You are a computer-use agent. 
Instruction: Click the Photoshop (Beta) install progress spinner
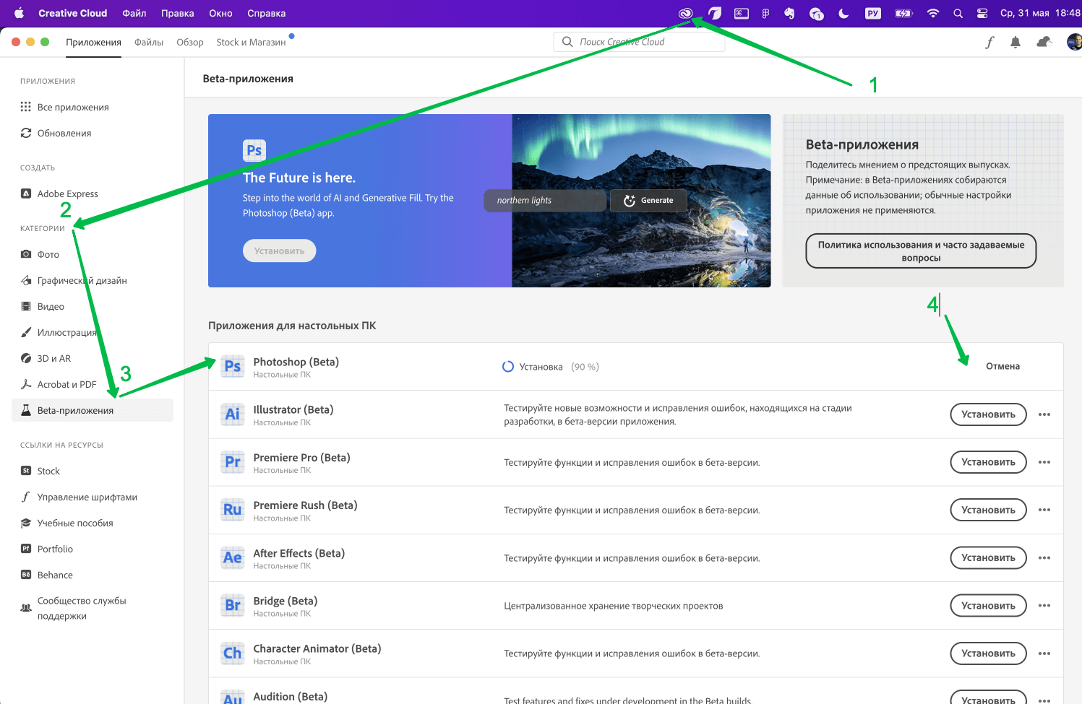(x=508, y=367)
